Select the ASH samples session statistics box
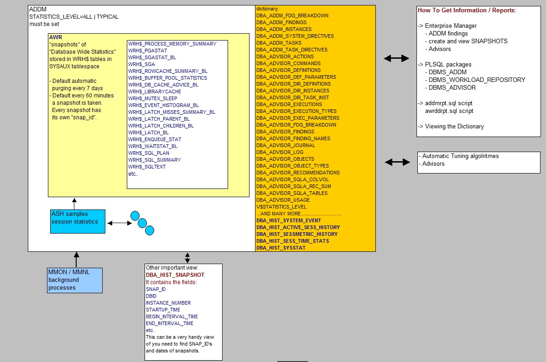 78,221
